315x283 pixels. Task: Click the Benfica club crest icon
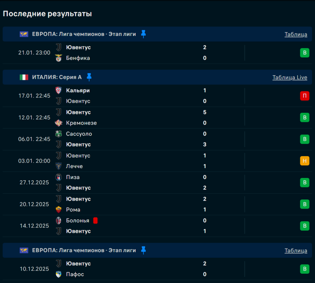click(x=58, y=58)
